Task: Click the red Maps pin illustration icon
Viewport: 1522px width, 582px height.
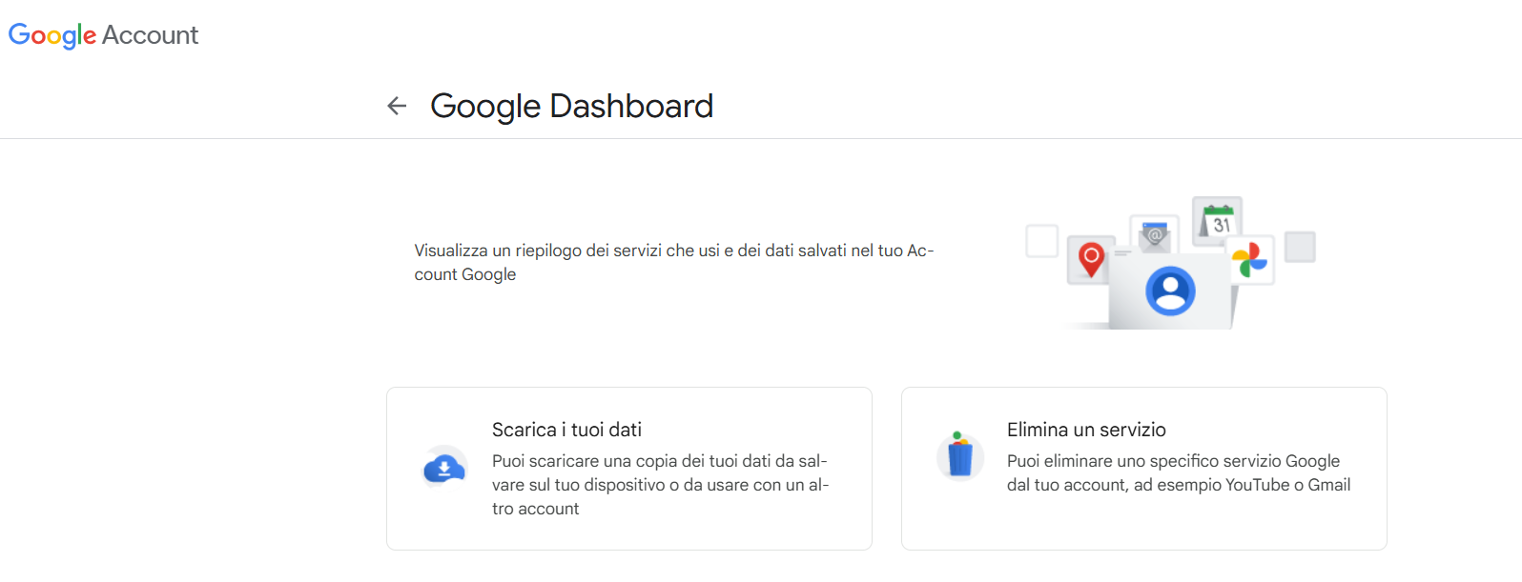Action: point(1091,258)
